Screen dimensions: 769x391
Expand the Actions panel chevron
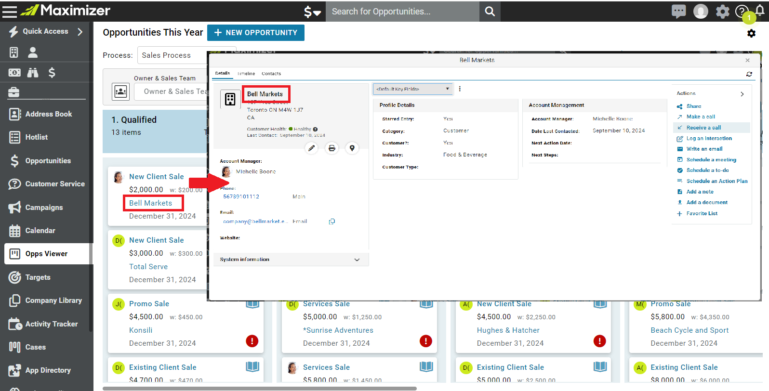point(742,94)
